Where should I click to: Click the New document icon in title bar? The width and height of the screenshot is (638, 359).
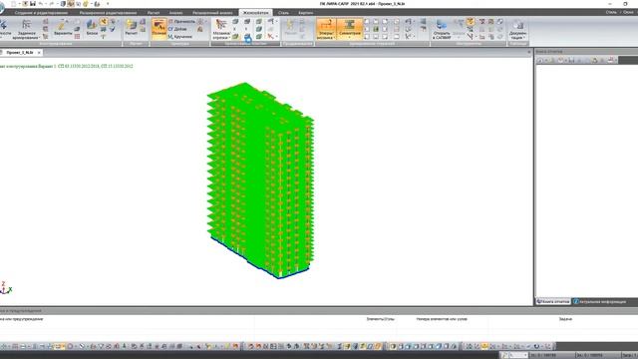coord(13,4)
